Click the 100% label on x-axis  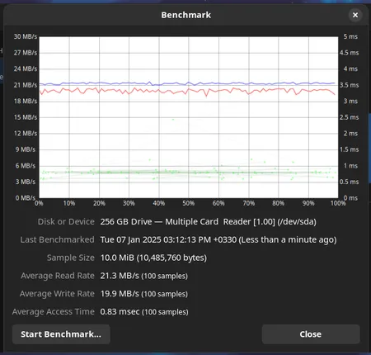tap(338, 203)
